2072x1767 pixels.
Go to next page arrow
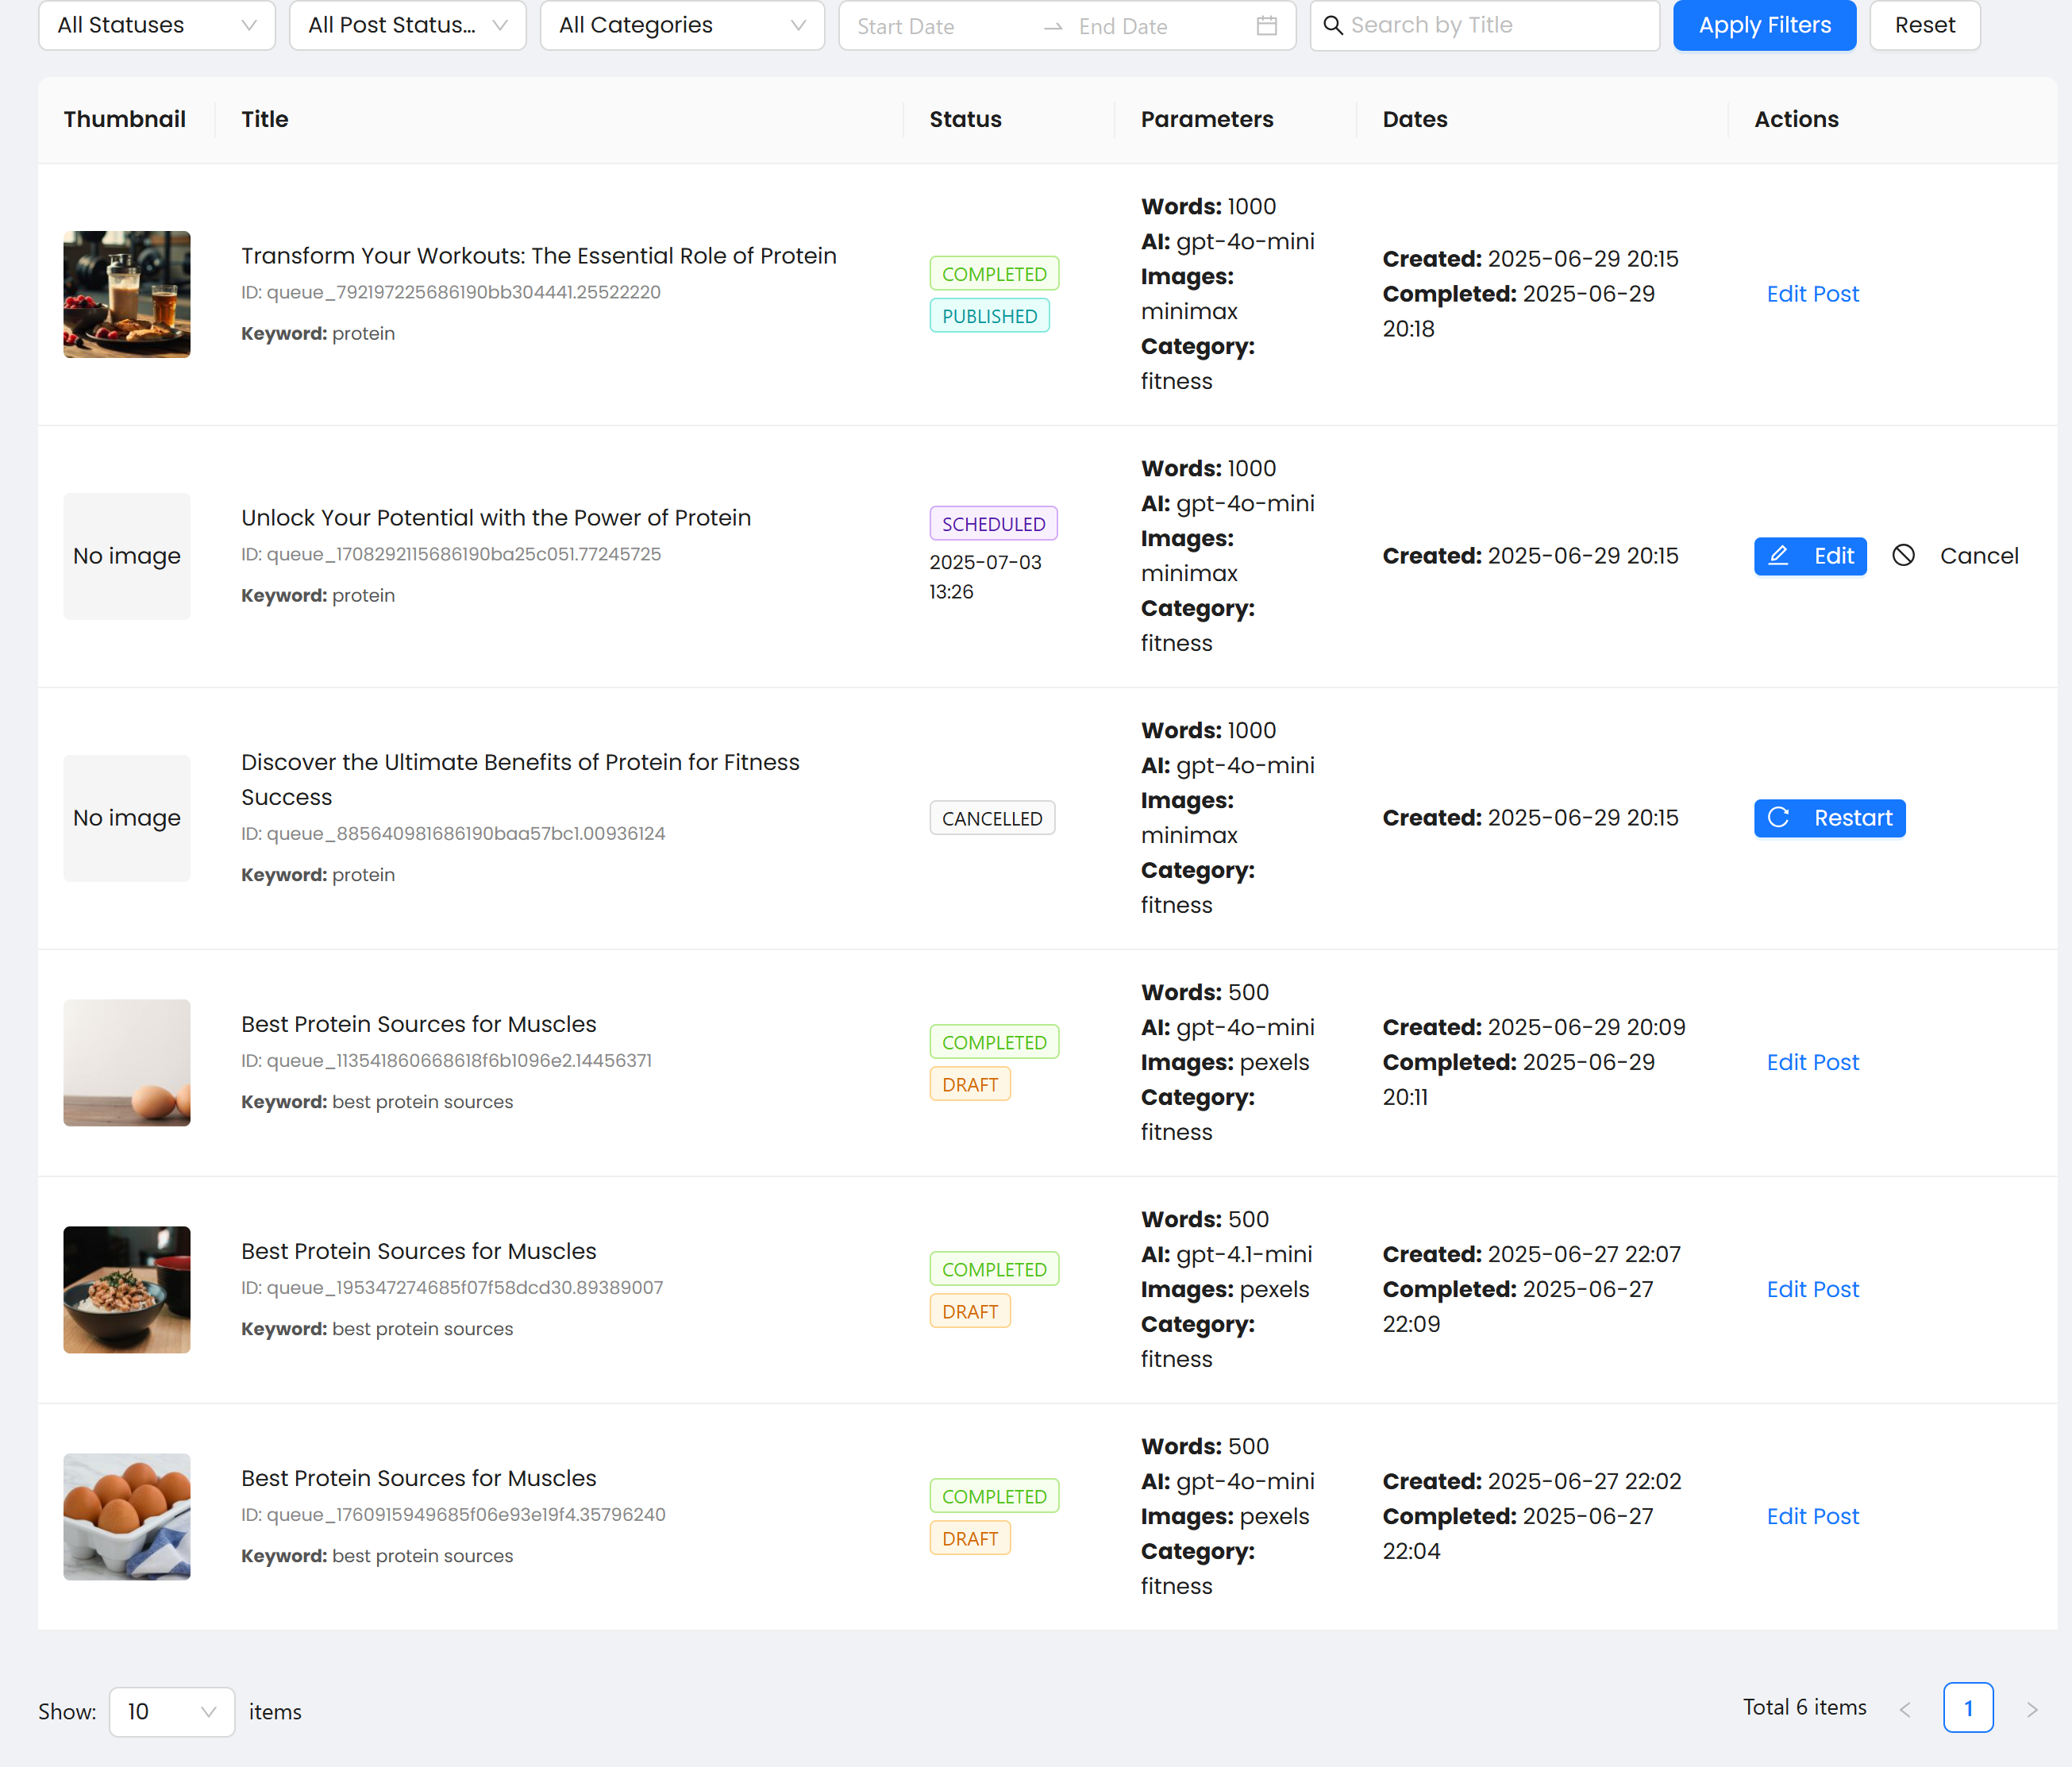2031,1709
